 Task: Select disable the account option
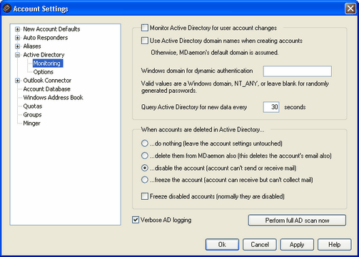coord(145,168)
